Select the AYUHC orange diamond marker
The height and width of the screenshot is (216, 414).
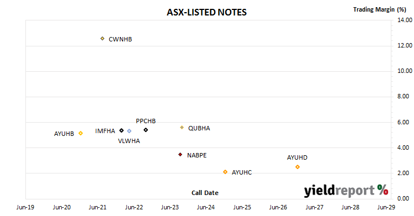[x=225, y=172]
